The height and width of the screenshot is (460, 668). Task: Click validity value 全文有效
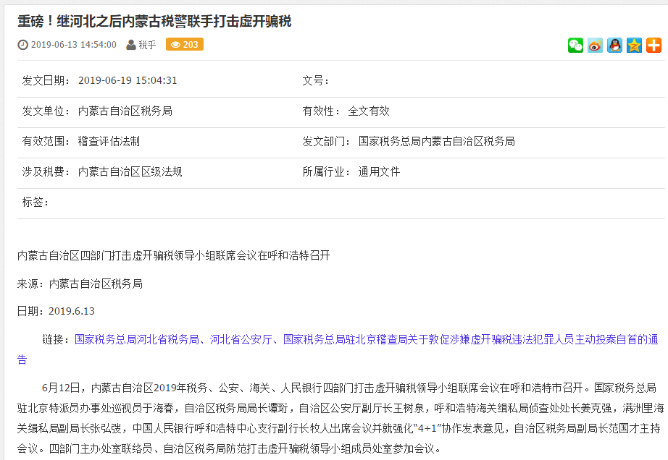369,111
